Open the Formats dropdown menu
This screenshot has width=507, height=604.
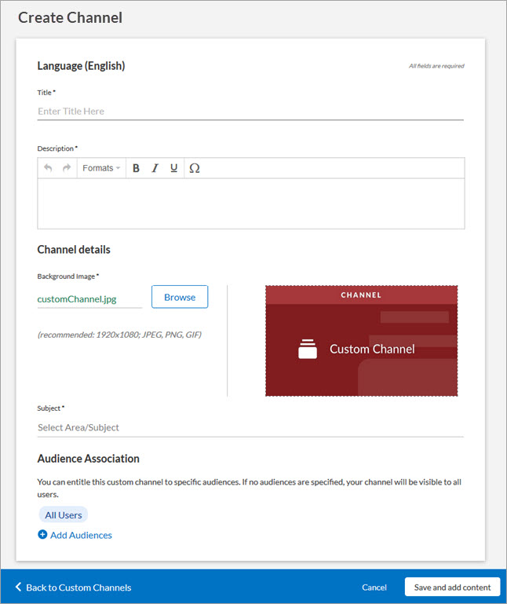click(x=101, y=168)
